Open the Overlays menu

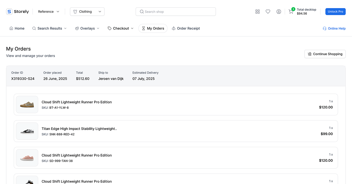[x=87, y=28]
